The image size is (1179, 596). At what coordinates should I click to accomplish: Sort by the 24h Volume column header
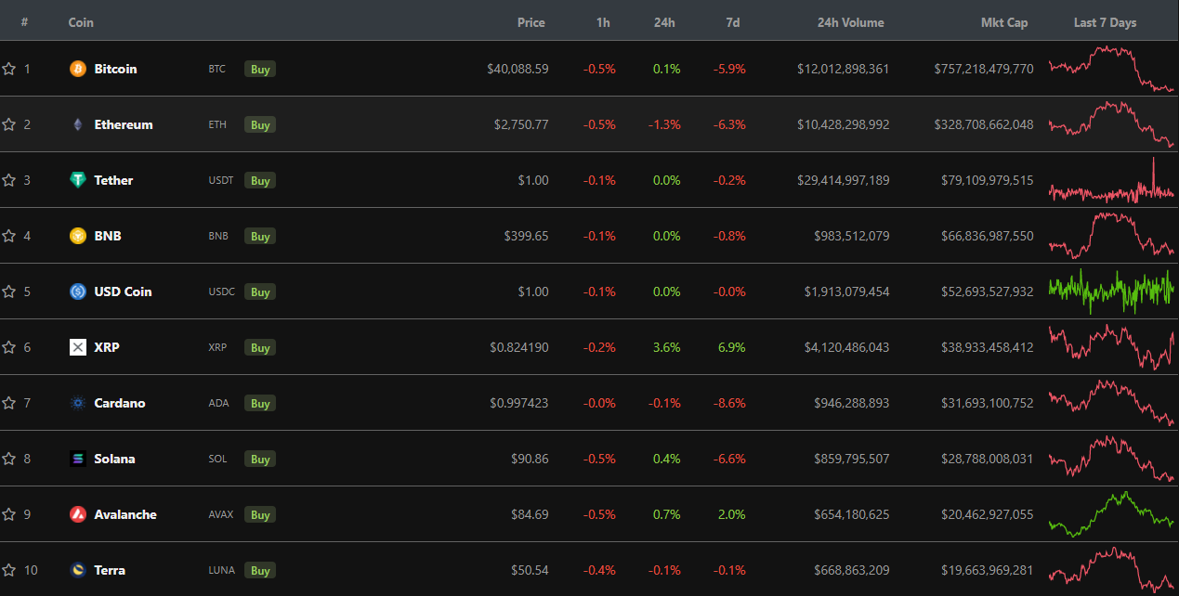coord(850,22)
